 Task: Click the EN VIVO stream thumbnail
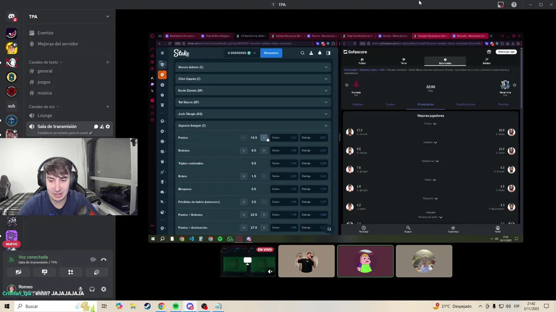coord(248,261)
